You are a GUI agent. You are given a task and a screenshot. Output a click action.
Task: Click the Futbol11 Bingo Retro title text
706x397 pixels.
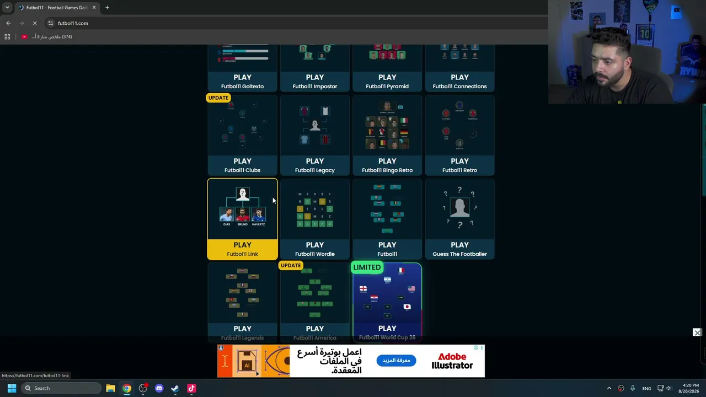(387, 170)
